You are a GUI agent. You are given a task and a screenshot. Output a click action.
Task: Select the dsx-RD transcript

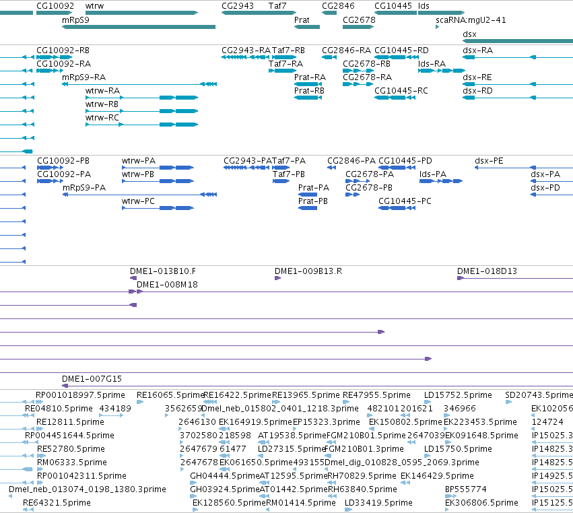tap(518, 98)
